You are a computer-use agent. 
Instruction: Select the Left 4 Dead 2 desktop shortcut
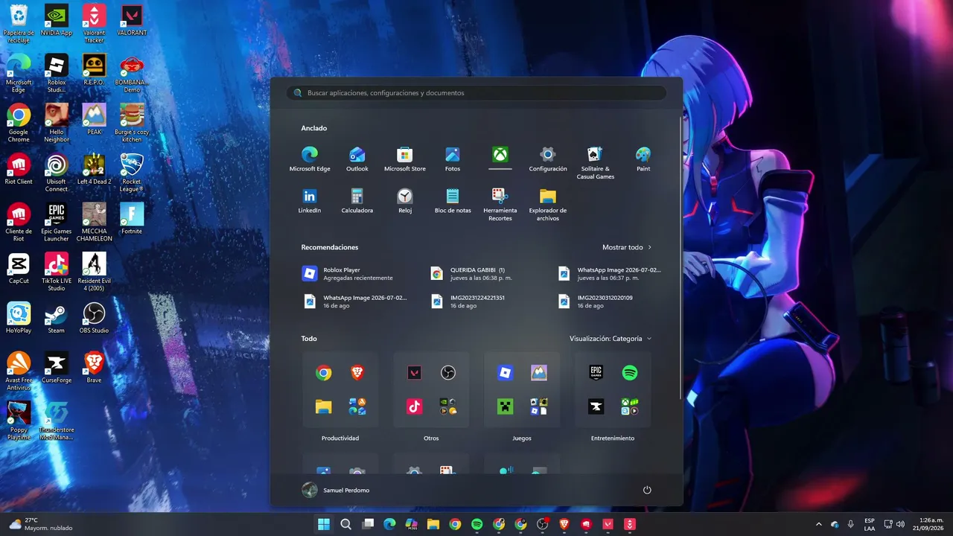click(94, 169)
